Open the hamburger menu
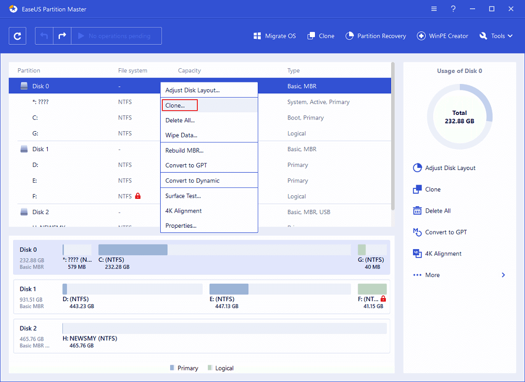The width and height of the screenshot is (525, 382). point(434,8)
